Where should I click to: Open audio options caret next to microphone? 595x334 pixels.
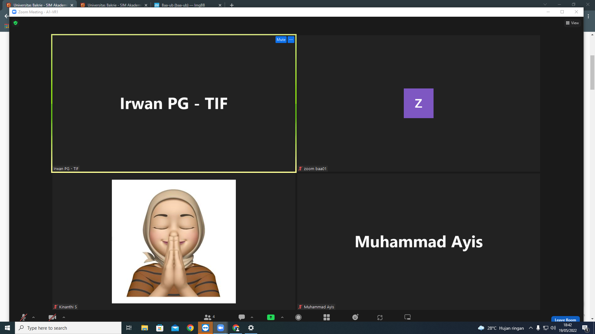tap(33, 317)
